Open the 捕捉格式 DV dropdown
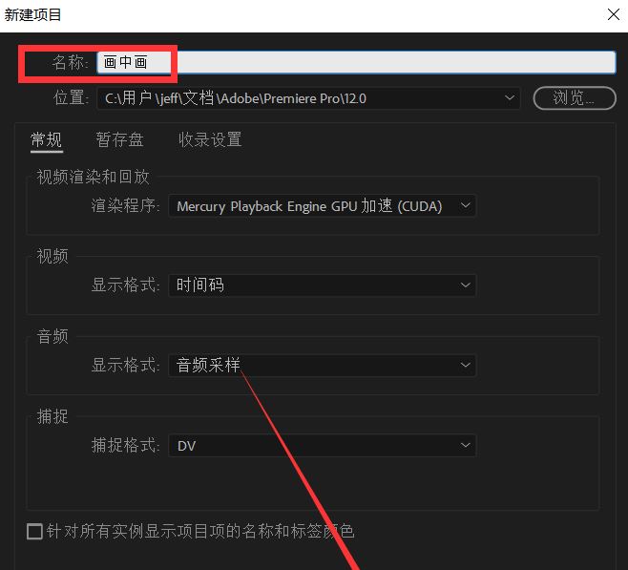This screenshot has width=628, height=570. click(323, 446)
